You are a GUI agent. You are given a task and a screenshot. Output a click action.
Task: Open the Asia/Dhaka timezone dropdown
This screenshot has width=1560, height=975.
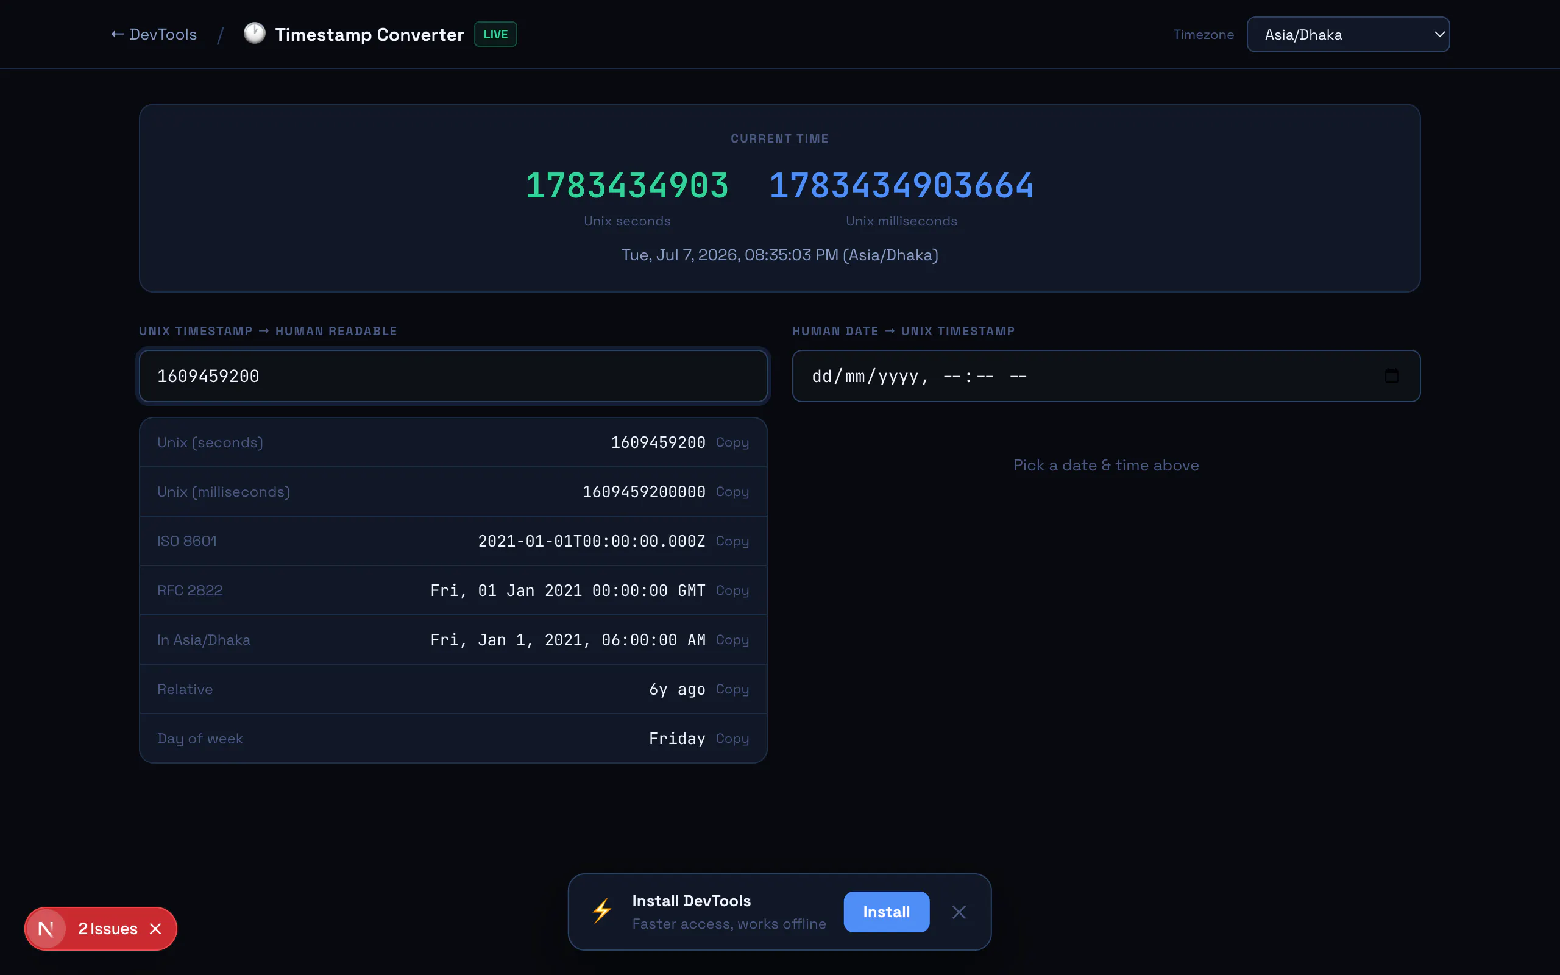pos(1348,34)
